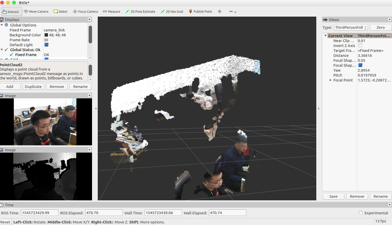Expand the Focal Point properties

click(331, 80)
